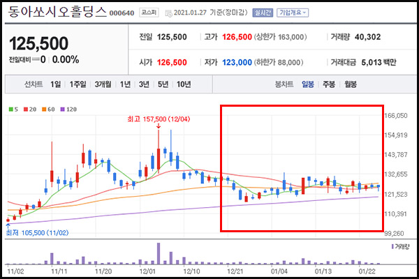
Task: Open the 기업개요 dropdown
Action: click(x=293, y=13)
